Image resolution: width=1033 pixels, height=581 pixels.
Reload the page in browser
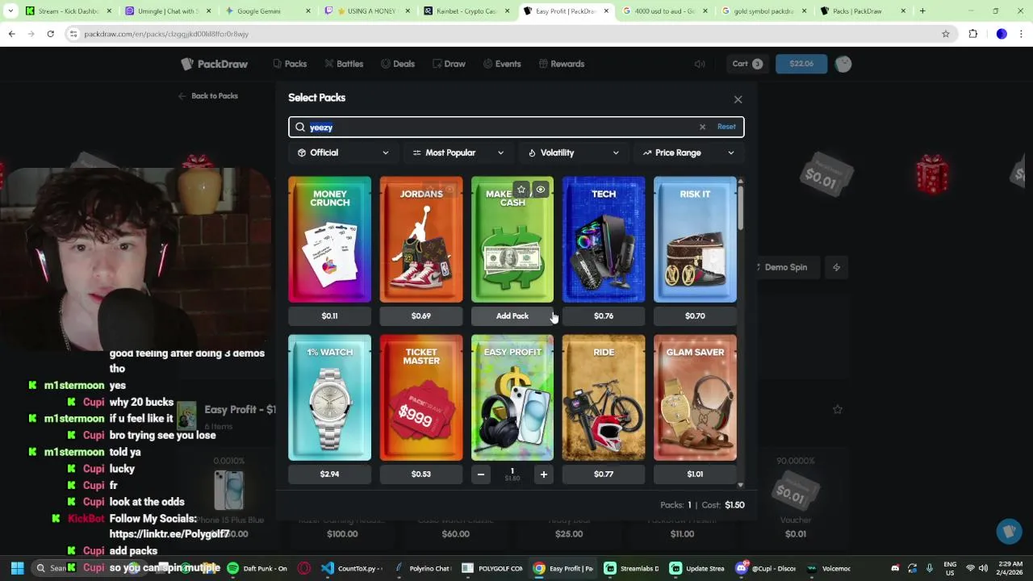[x=50, y=34]
